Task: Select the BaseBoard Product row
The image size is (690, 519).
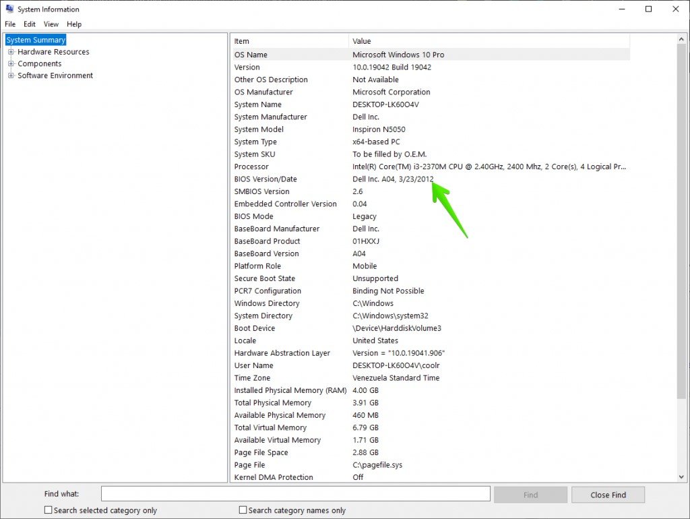Action: pos(431,241)
